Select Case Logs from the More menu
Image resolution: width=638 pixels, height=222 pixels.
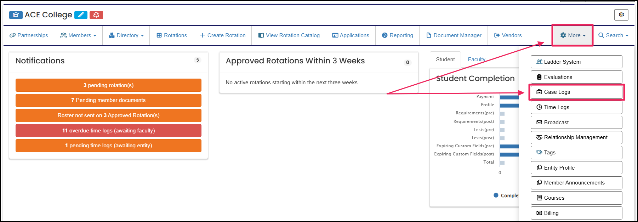576,92
